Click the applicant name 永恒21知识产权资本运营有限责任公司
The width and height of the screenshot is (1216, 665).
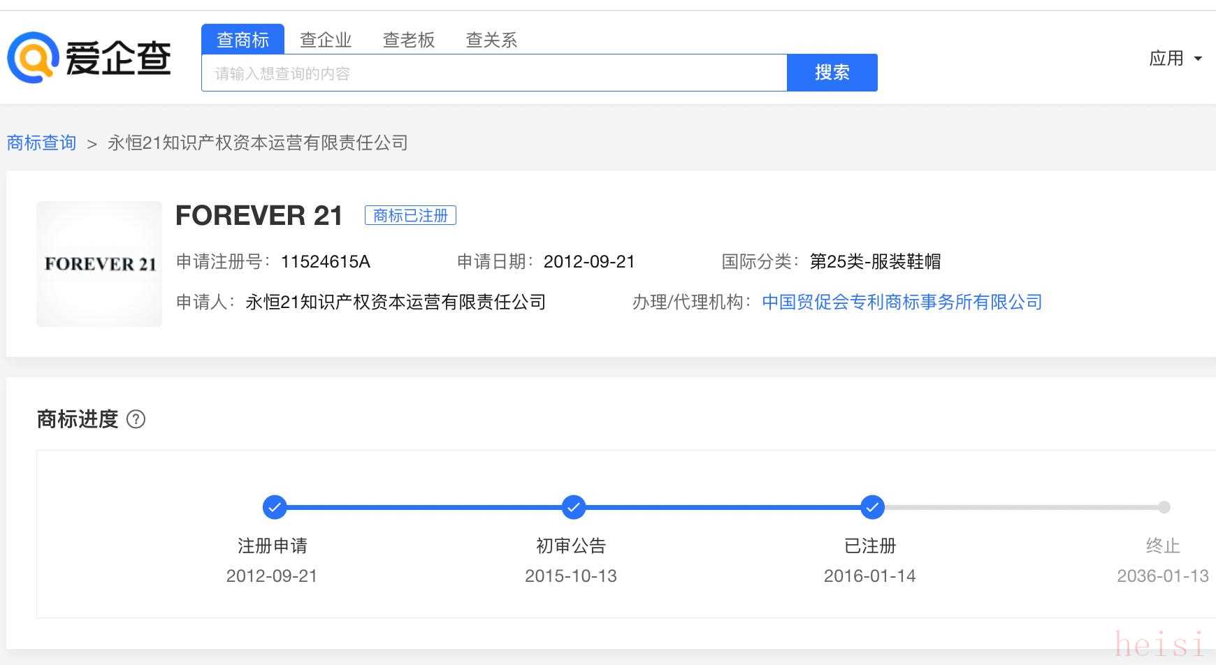point(396,302)
